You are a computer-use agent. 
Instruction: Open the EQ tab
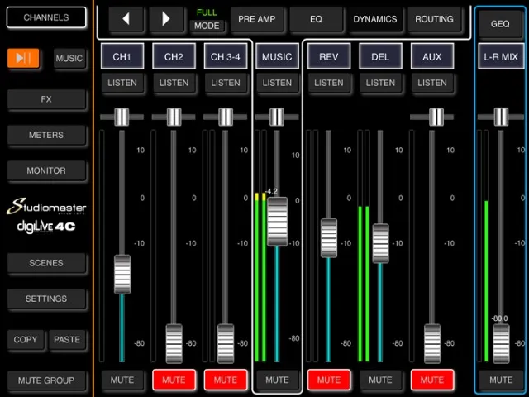pyautogui.click(x=316, y=19)
